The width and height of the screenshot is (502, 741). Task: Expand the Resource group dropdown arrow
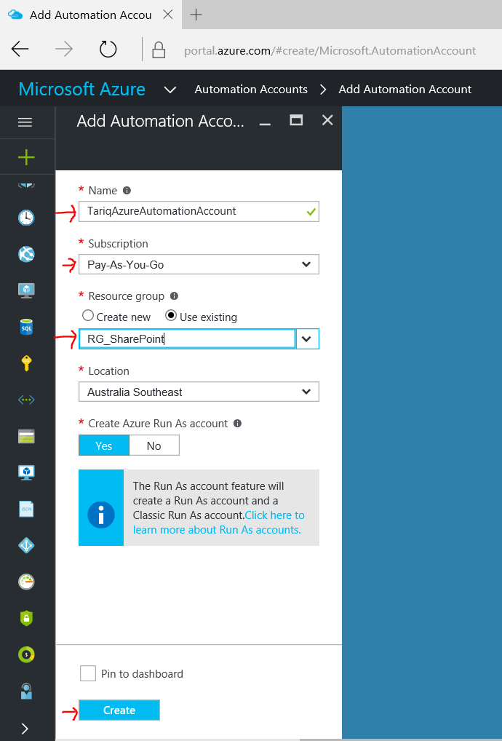[307, 339]
